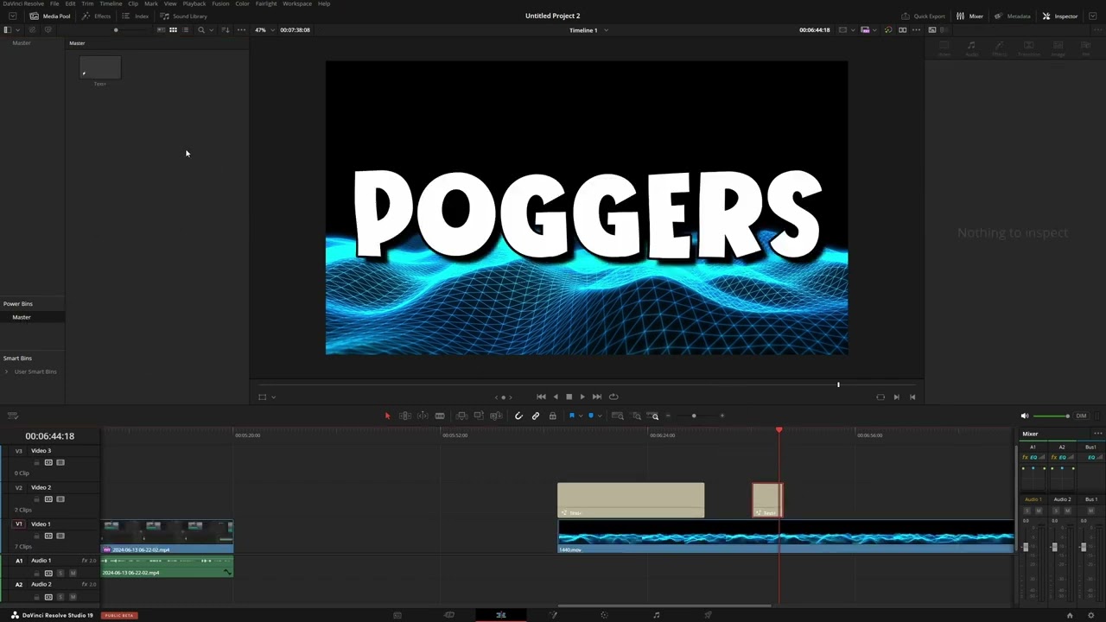
Task: Mute the monitor speaker icon
Action: point(1025,416)
